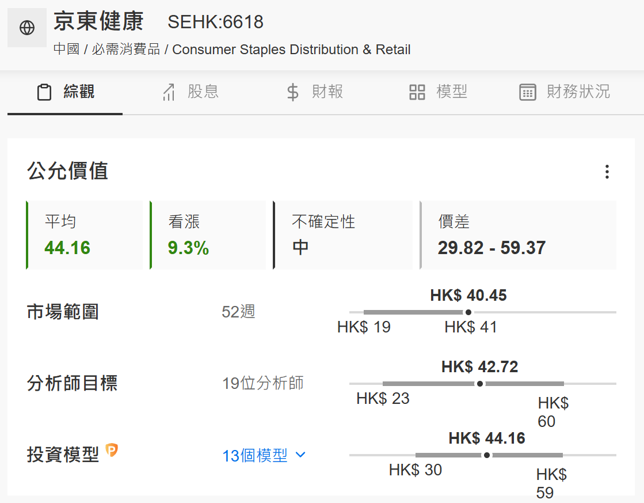Click the dollar icon on 財報 tab
Screen dimensions: 644x503
(293, 92)
